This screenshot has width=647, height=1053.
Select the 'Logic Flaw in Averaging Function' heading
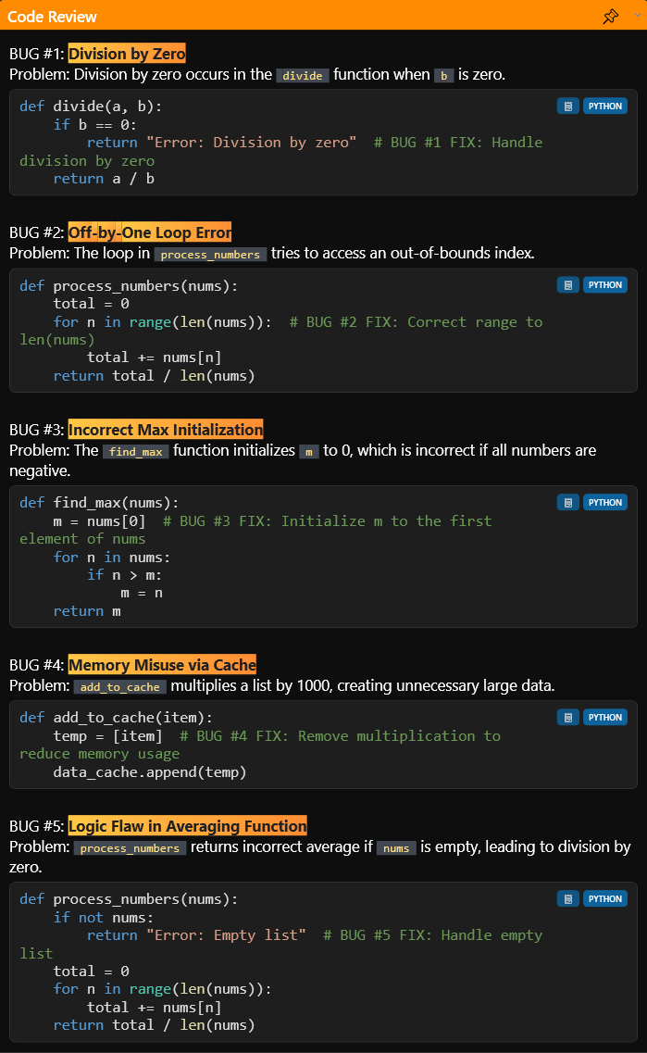(187, 826)
